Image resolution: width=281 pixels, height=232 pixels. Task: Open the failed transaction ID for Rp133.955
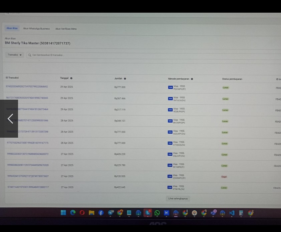[x=28, y=176]
